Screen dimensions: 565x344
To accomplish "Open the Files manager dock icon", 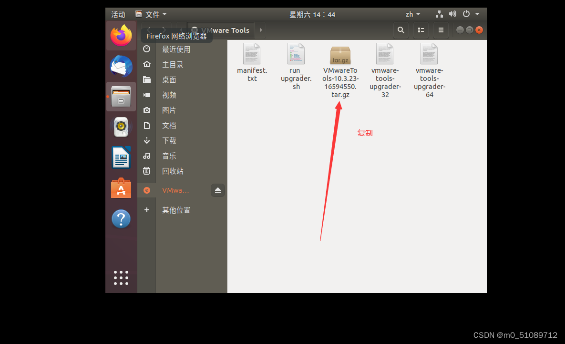I will (121, 97).
